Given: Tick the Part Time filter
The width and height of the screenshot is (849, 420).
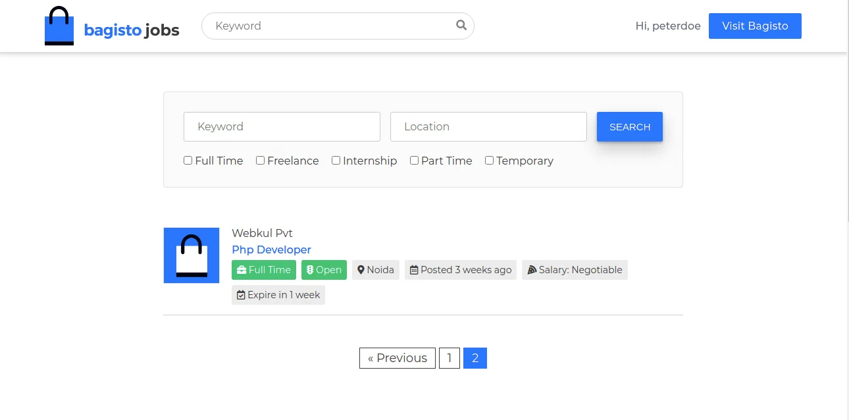Looking at the screenshot, I should [414, 160].
